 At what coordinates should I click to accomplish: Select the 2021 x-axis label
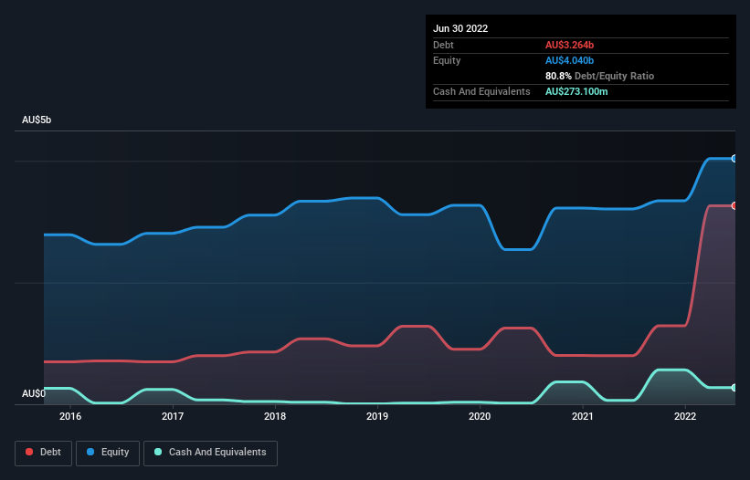point(583,416)
